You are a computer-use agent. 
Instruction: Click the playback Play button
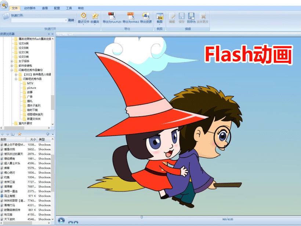61,220
